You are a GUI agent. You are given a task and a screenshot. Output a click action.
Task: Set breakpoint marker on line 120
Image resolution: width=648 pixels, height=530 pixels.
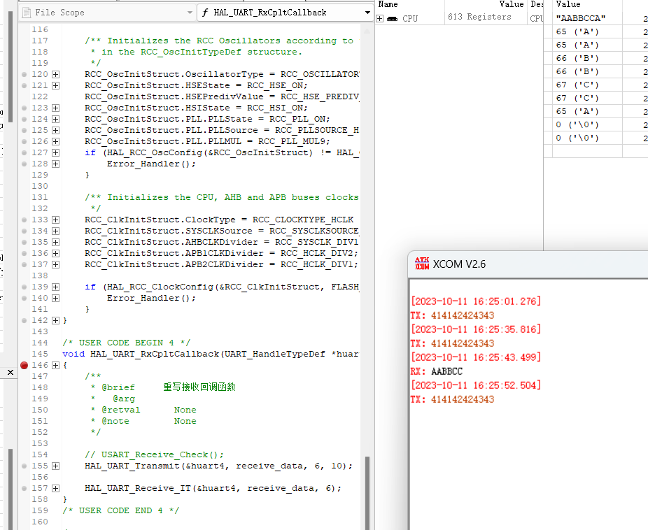point(24,74)
